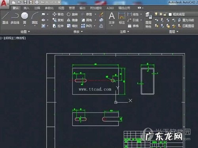The image size is (198, 148).
Task: Expand the Annotation (注释) panel
Action: [124, 32]
